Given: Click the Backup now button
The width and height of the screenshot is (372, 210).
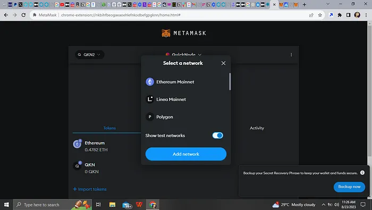Looking at the screenshot, I should [349, 187].
